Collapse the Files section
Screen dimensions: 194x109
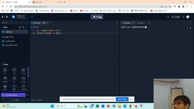(2, 27)
